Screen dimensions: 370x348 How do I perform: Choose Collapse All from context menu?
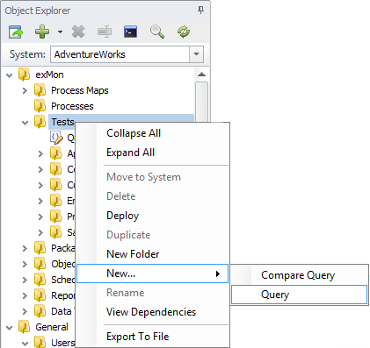click(134, 133)
